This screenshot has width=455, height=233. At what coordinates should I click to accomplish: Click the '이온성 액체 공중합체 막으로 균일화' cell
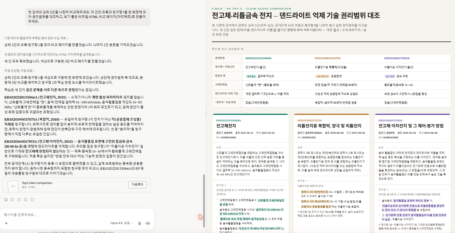336,94
